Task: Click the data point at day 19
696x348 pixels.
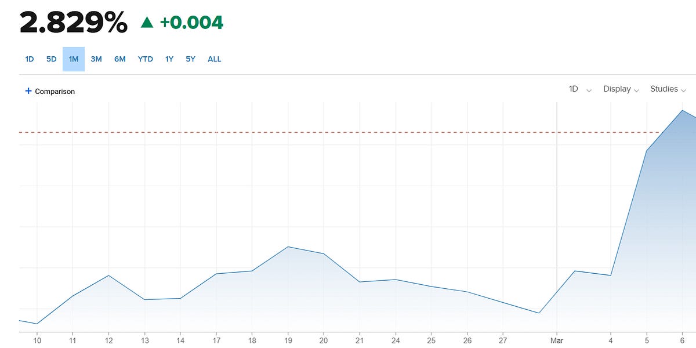Action: click(x=288, y=247)
